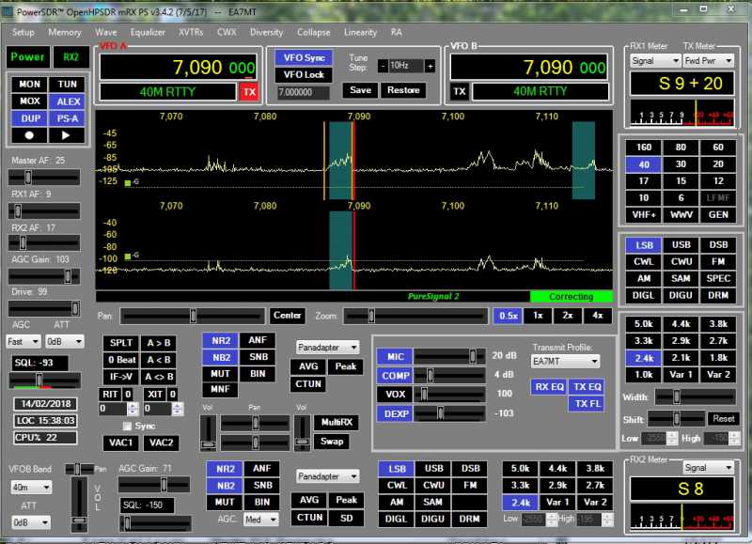Open the RX2 Meter Signal dropdown
The width and height of the screenshot is (752, 544).
(x=709, y=467)
